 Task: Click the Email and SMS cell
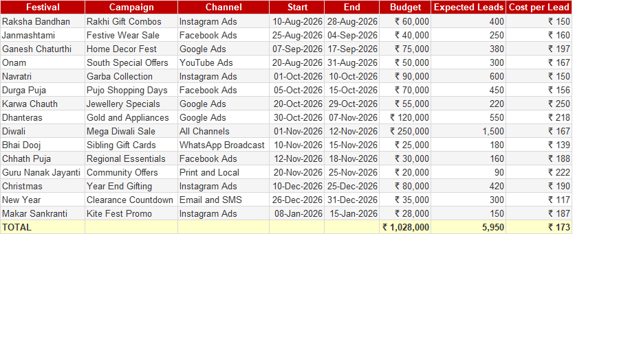tap(224, 200)
